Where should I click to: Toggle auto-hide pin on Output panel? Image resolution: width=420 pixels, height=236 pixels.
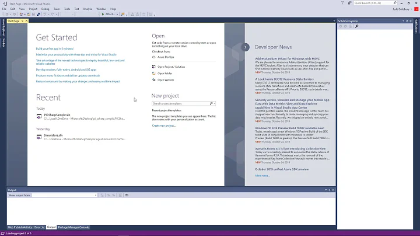pos(330,190)
